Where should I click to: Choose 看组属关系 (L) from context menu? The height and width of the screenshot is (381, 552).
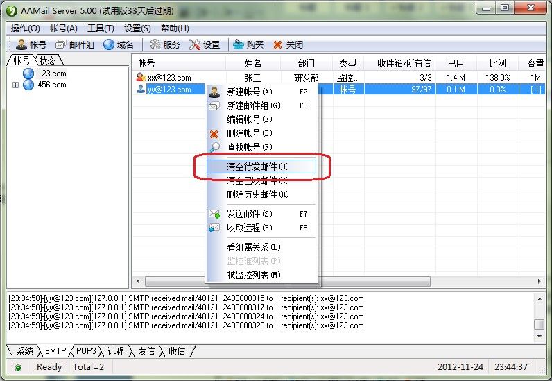click(x=261, y=247)
